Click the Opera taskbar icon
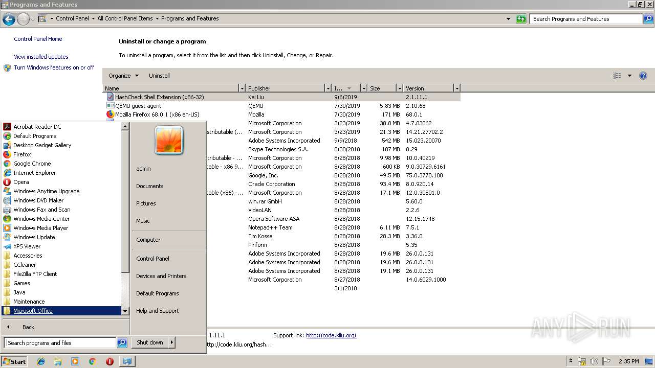Screen dimensions: 655x368 [x=110, y=361]
